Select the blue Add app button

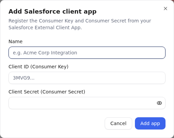(x=150, y=123)
